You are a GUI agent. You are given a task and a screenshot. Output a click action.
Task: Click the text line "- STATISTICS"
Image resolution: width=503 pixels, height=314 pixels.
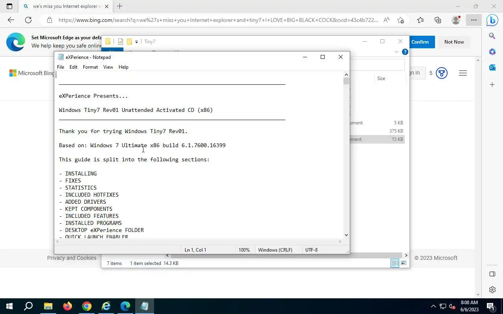pos(78,188)
